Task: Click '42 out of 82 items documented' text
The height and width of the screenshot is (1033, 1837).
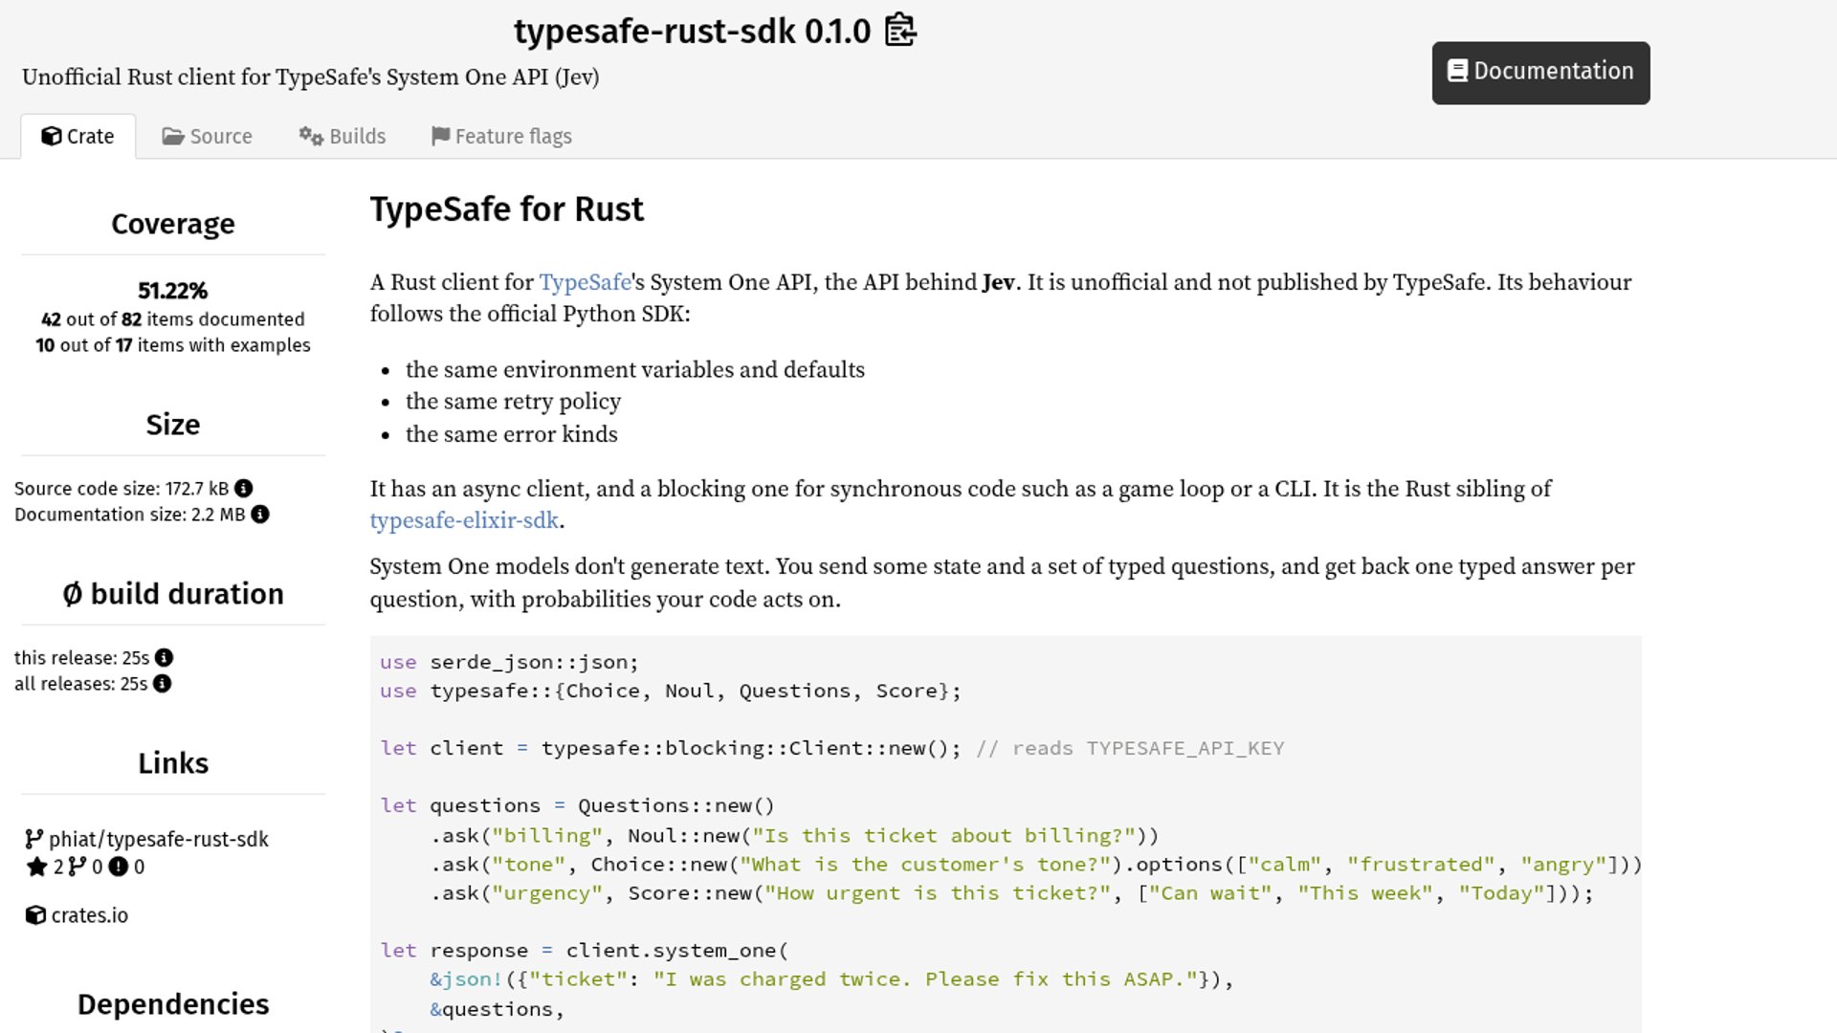Action: point(173,319)
